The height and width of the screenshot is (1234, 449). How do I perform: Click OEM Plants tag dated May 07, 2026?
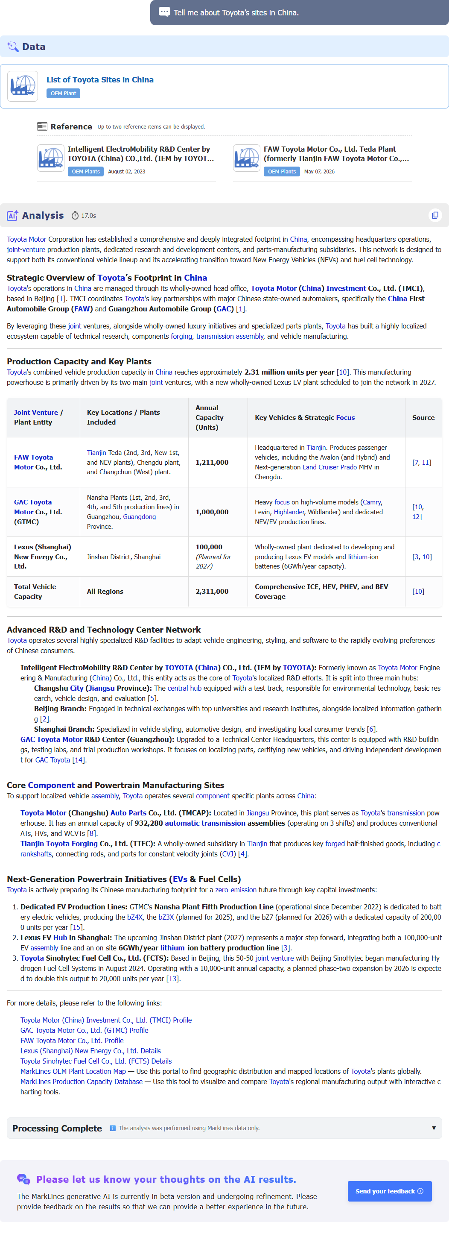pyautogui.click(x=281, y=171)
